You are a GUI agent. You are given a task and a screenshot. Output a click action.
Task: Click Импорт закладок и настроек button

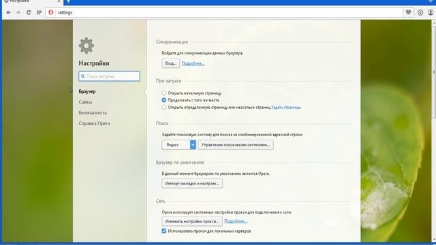pos(192,184)
